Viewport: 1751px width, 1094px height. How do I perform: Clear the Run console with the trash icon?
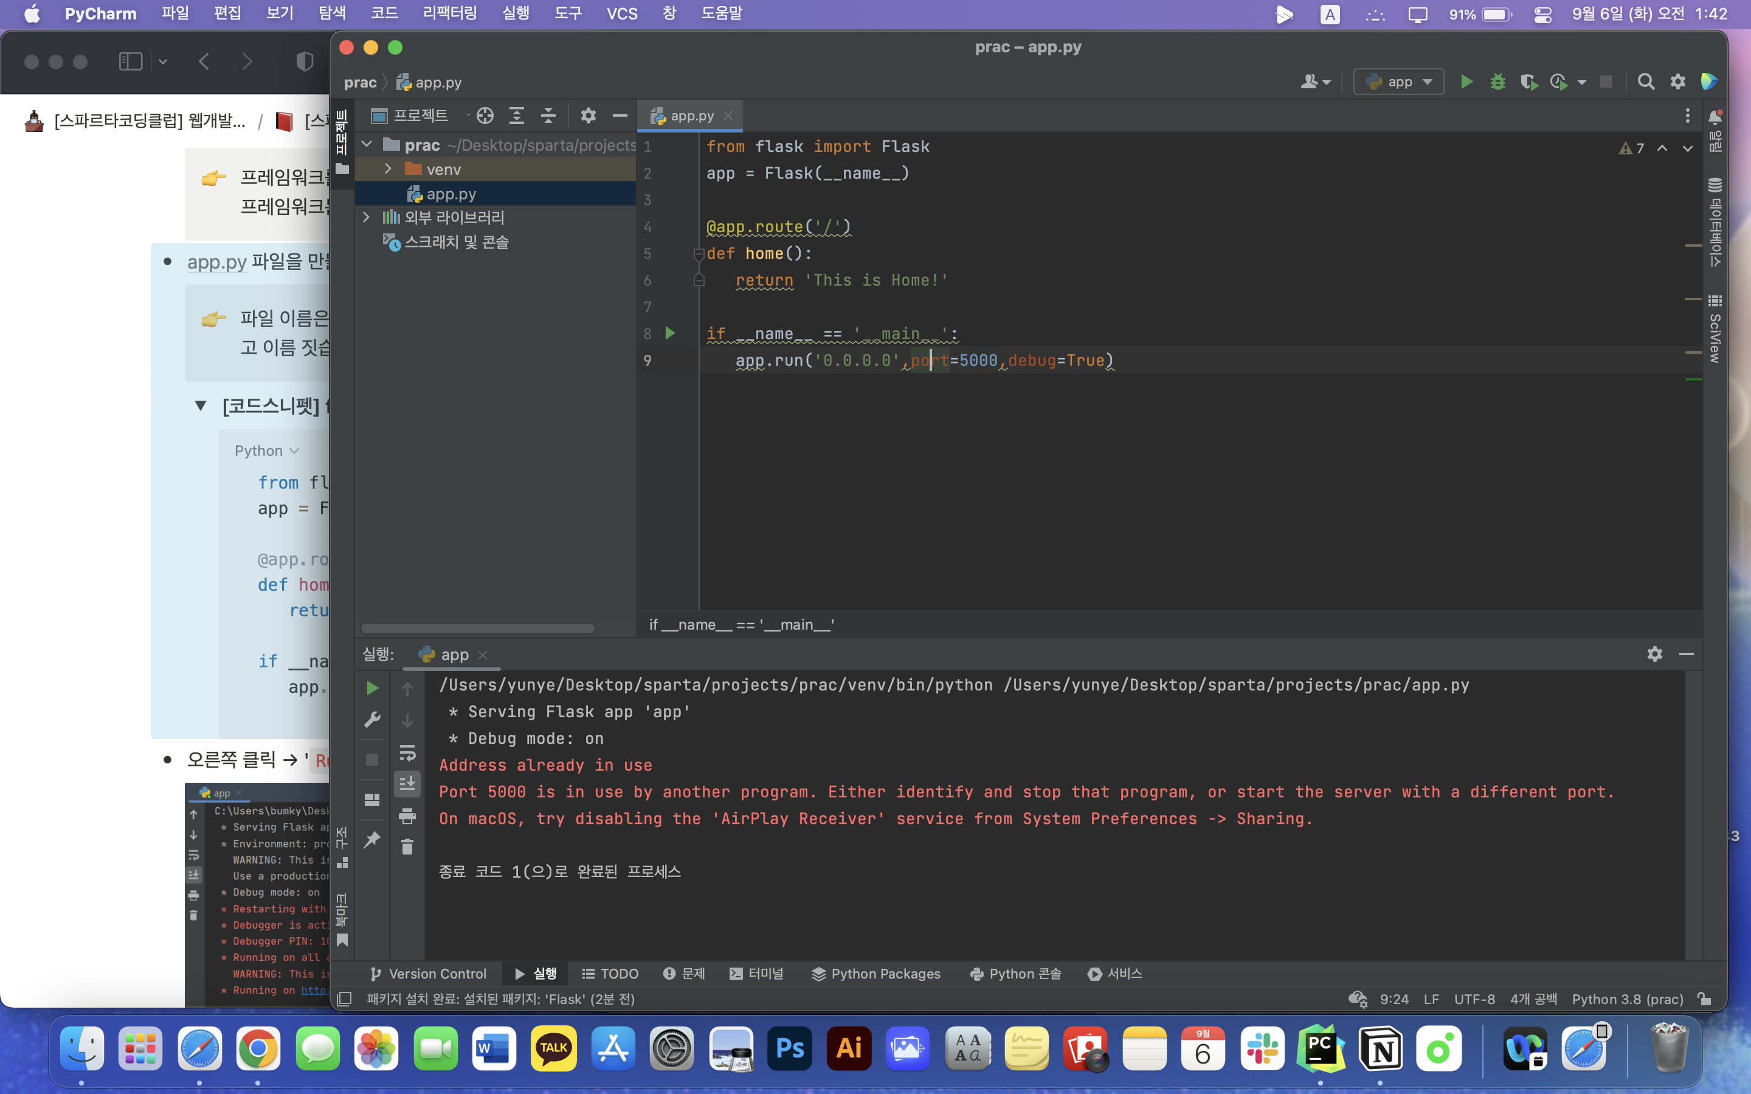407,847
